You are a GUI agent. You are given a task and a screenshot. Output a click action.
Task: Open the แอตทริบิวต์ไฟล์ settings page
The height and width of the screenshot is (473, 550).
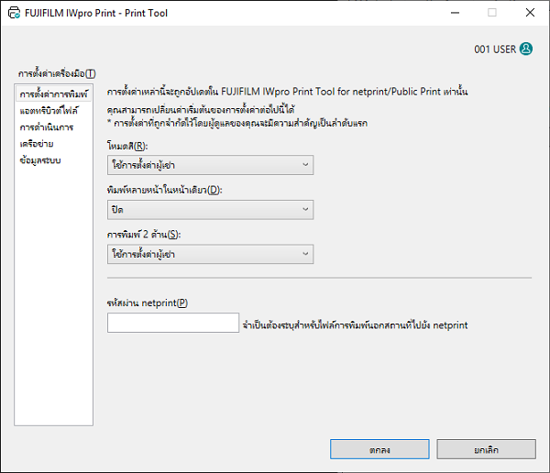[49, 111]
